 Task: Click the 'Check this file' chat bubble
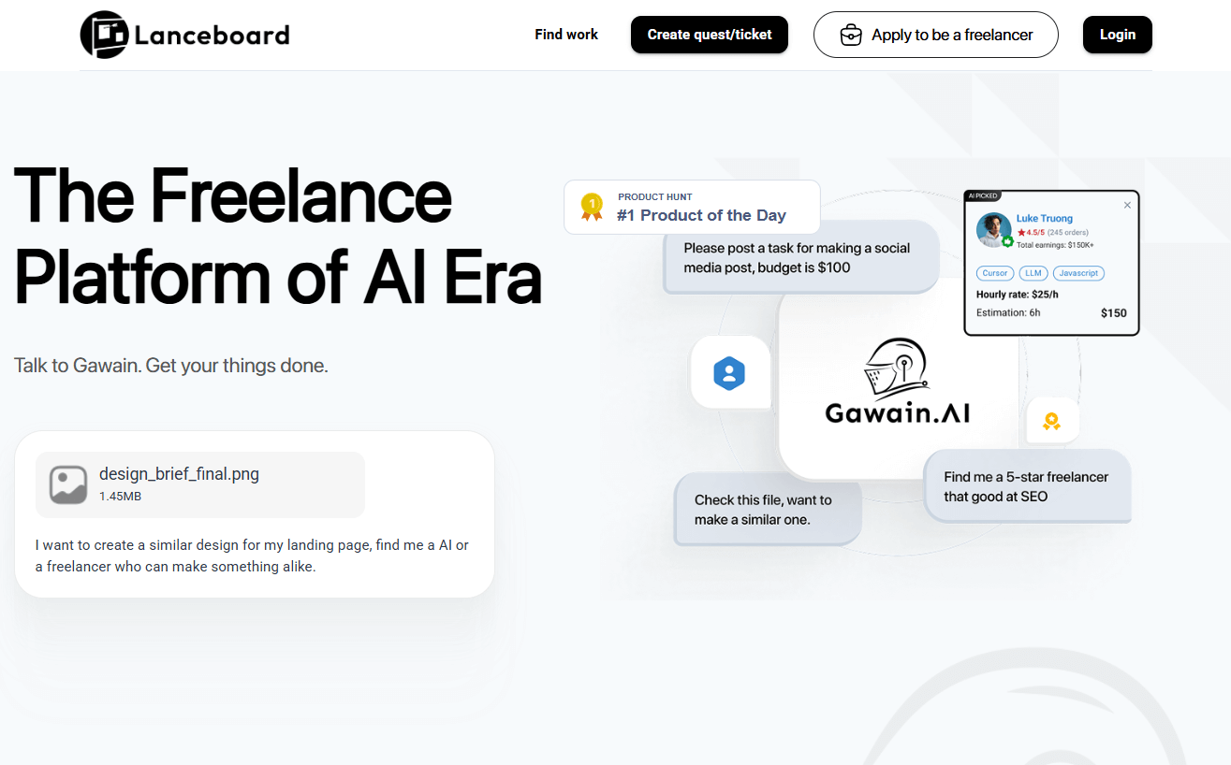(768, 510)
